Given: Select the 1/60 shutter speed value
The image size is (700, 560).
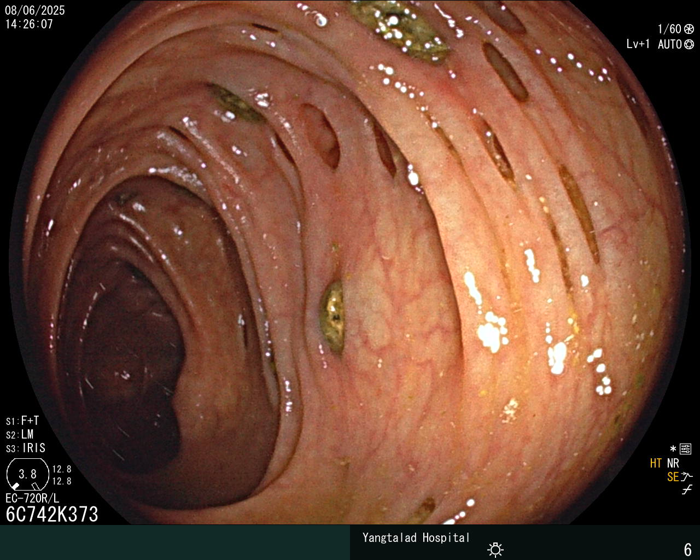Looking at the screenshot, I should tap(669, 30).
